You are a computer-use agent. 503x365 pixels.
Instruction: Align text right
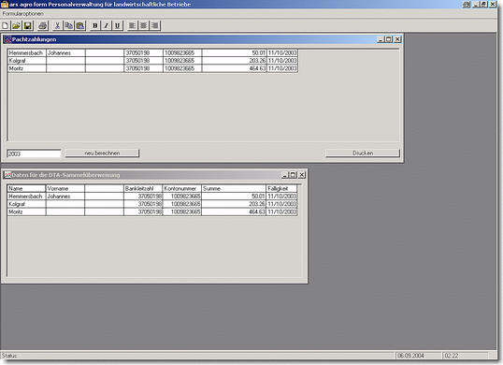pos(154,25)
